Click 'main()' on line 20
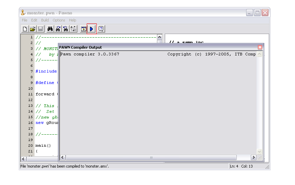 [x=43, y=146]
